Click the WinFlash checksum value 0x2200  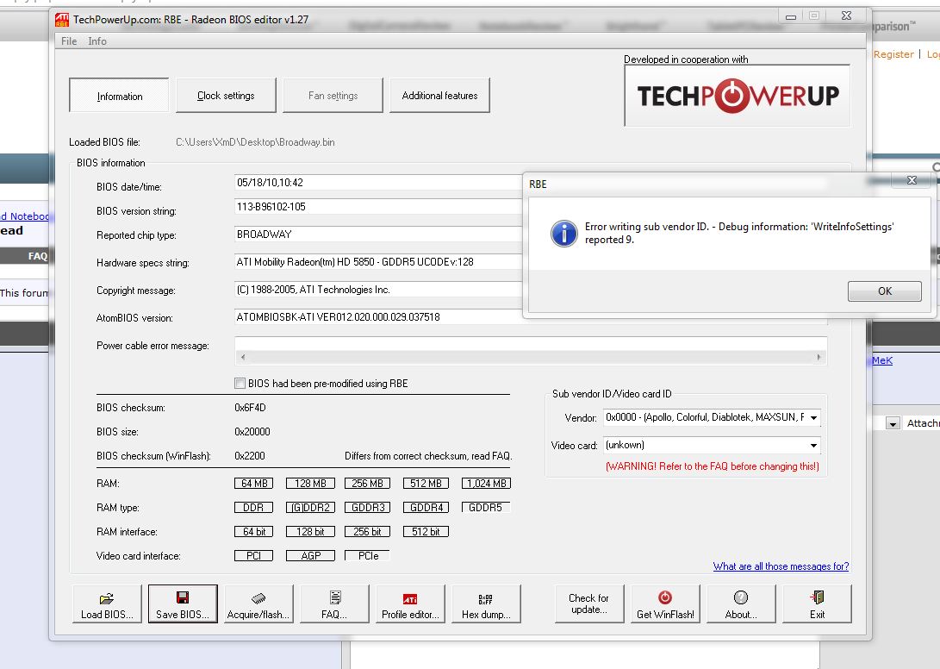click(x=249, y=456)
